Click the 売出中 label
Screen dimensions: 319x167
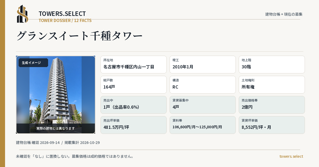click(x=108, y=100)
